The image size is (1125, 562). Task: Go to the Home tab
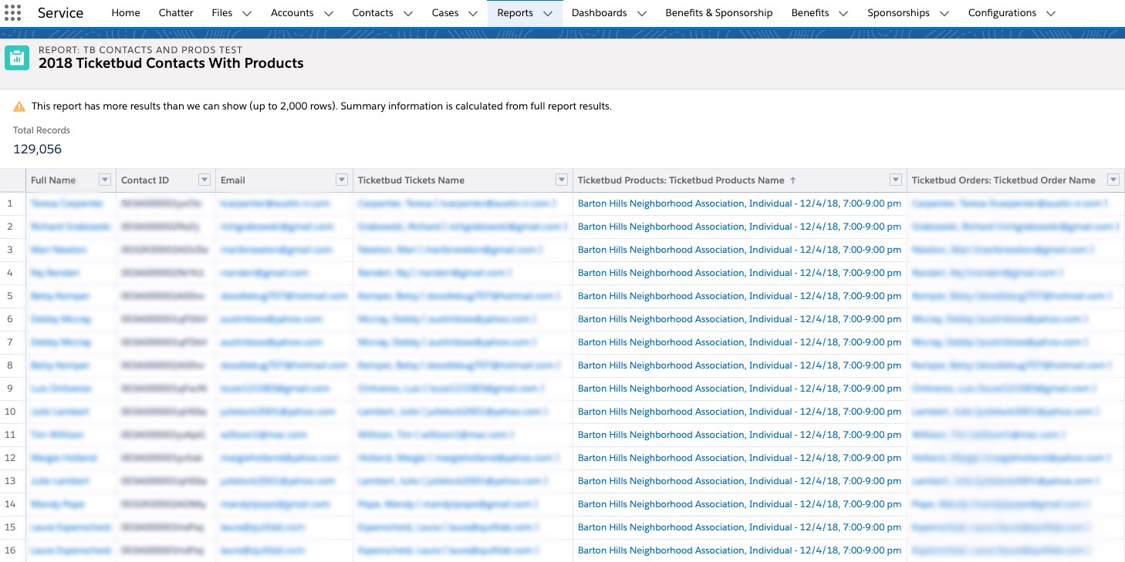click(x=126, y=13)
